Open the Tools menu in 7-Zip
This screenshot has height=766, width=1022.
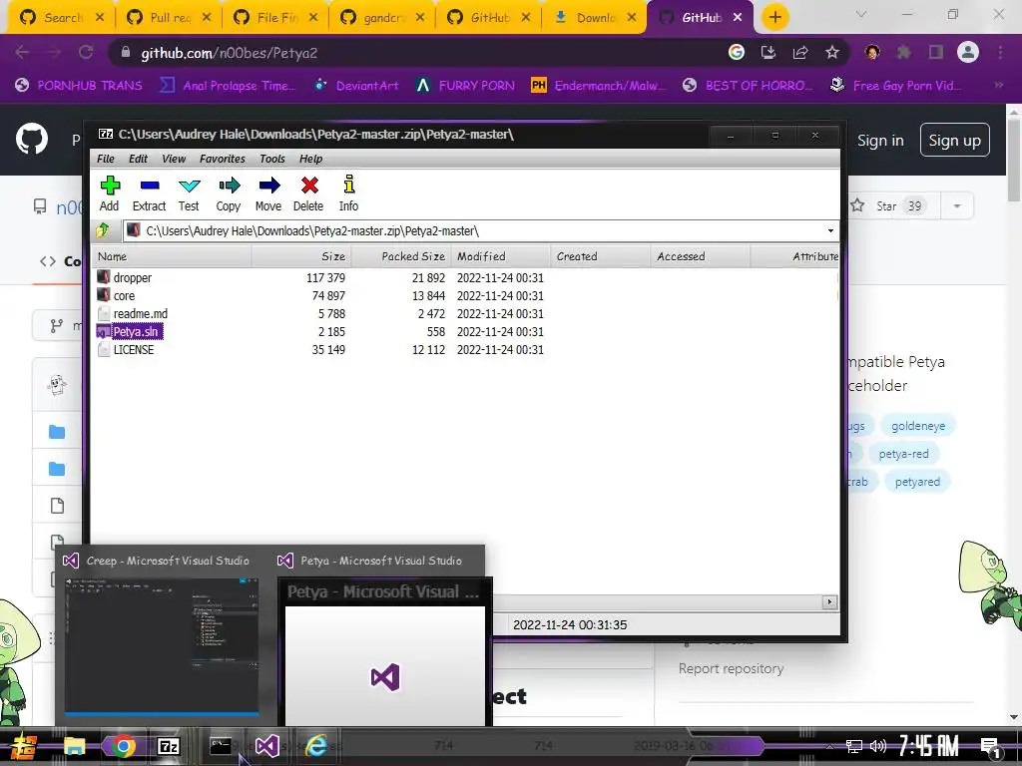272,159
